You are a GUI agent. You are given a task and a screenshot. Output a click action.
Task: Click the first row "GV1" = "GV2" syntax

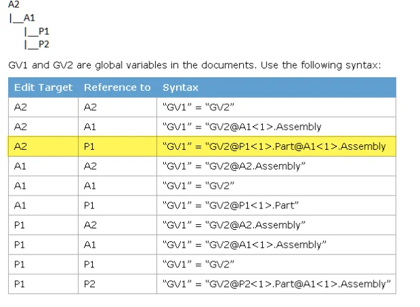198,107
